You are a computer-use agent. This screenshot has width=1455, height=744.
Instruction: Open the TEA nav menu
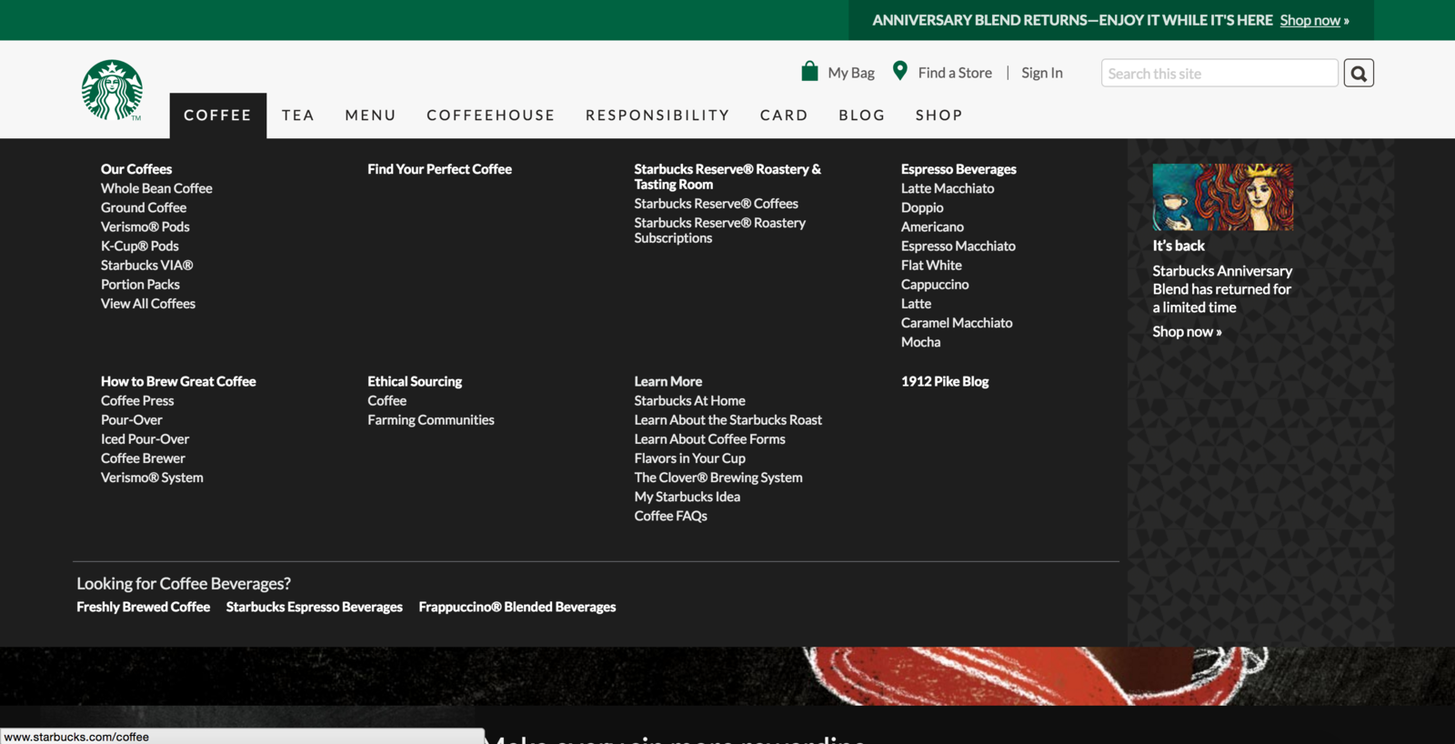tap(298, 116)
